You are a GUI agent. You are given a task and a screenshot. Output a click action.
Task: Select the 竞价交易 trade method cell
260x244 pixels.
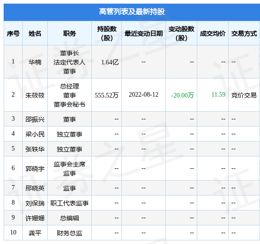pyautogui.click(x=244, y=95)
